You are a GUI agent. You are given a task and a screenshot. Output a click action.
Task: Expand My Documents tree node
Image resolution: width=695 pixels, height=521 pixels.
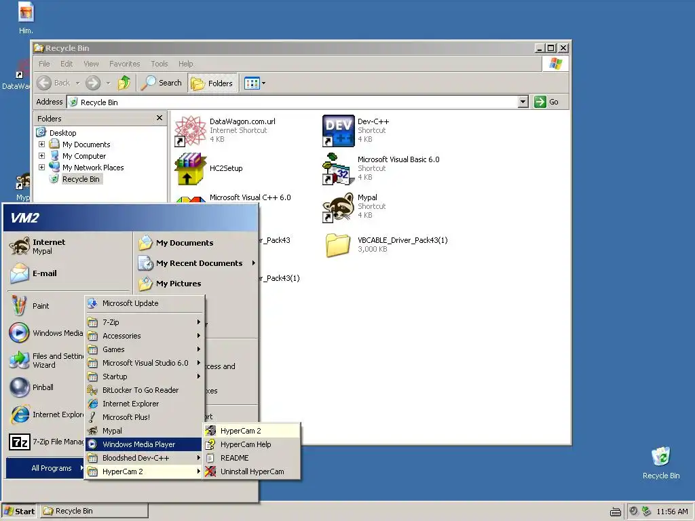click(x=41, y=144)
